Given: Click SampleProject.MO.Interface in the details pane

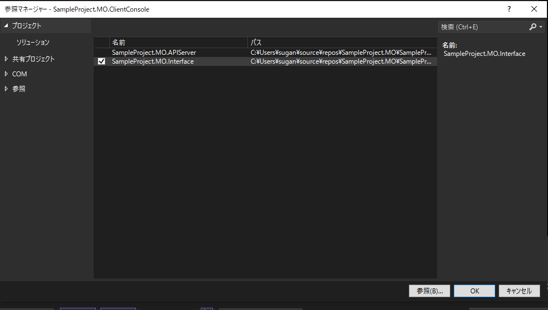Looking at the screenshot, I should [484, 54].
